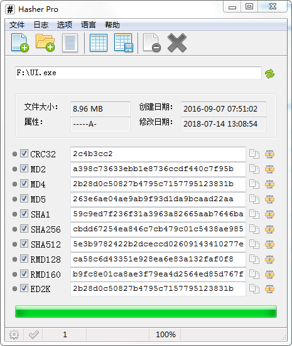Copy the MD2 hash value
Image resolution: width=292 pixels, height=346 pixels.
click(x=254, y=169)
